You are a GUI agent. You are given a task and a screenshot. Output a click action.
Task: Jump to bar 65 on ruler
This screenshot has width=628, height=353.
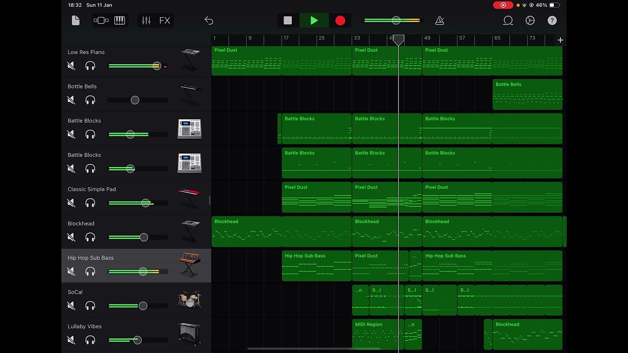(497, 38)
